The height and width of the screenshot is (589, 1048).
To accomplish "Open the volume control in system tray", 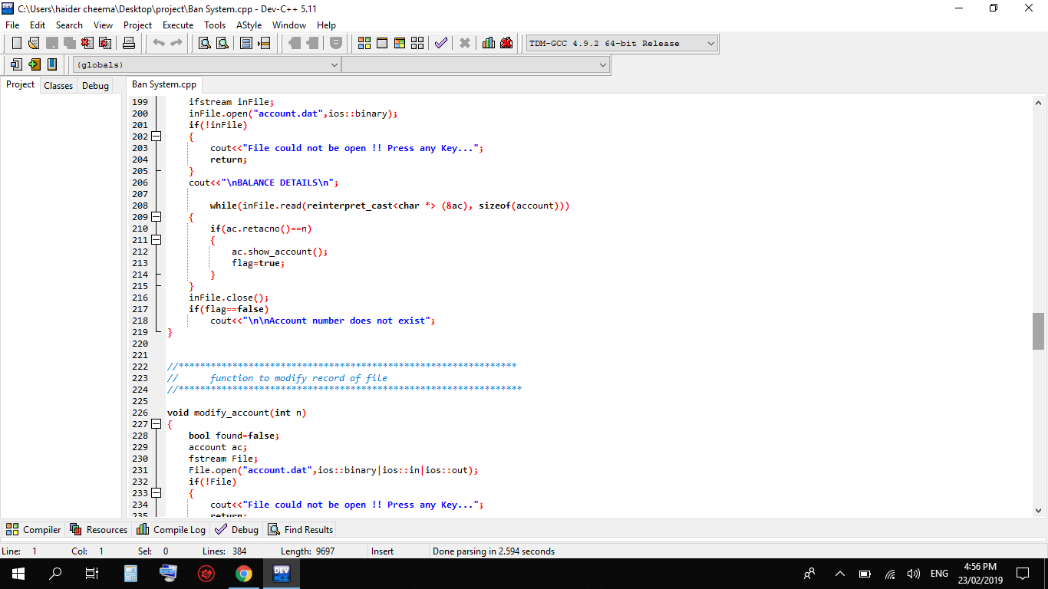I will point(913,574).
